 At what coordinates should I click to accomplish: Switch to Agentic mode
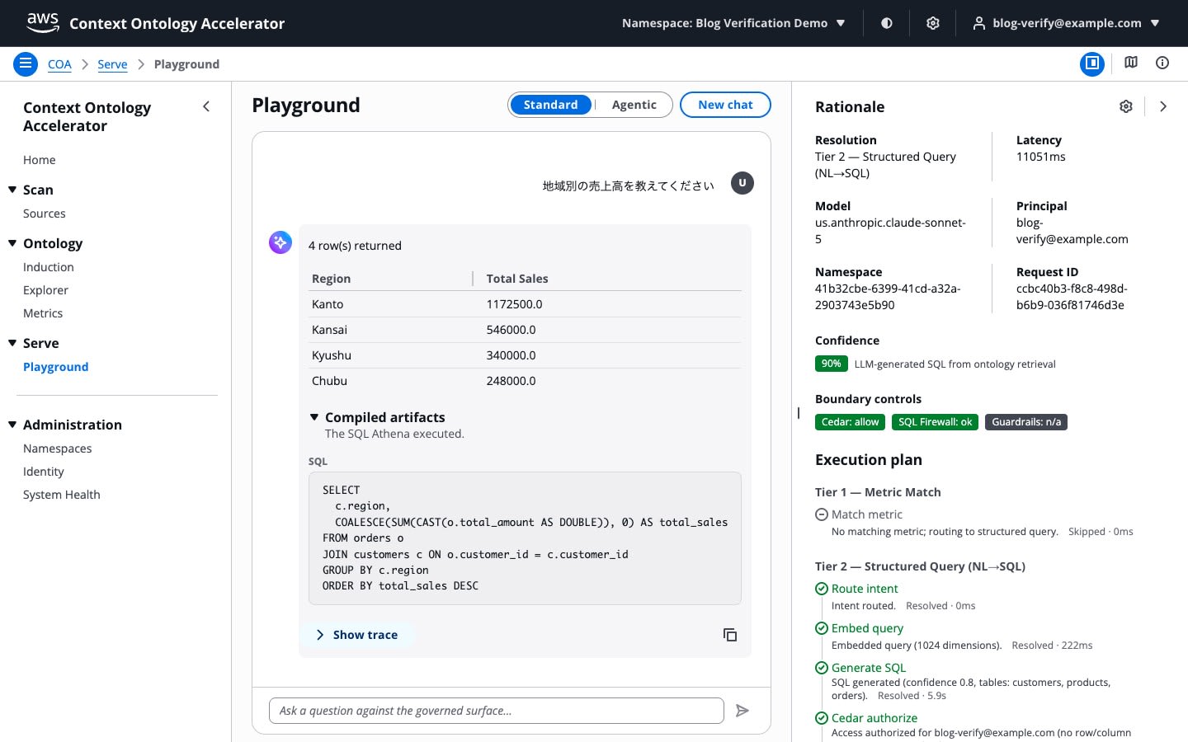pyautogui.click(x=634, y=105)
